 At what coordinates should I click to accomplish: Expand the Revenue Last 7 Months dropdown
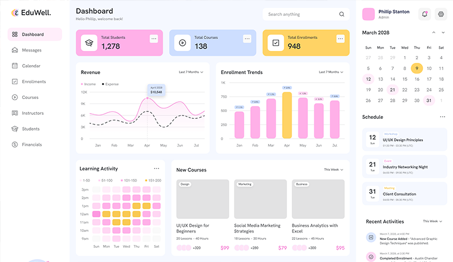tap(191, 72)
